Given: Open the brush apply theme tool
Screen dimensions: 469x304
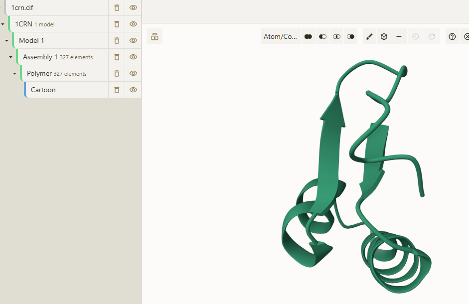Looking at the screenshot, I should (370, 36).
